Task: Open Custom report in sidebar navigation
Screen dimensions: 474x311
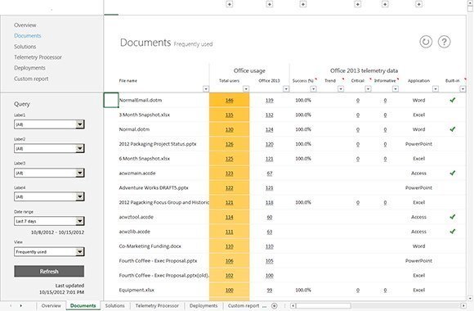Action: click(31, 79)
